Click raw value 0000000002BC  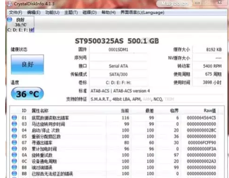click(201, 130)
